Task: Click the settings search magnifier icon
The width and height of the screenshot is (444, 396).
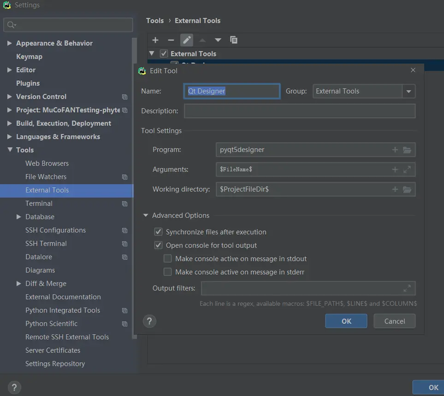Action: click(x=12, y=25)
